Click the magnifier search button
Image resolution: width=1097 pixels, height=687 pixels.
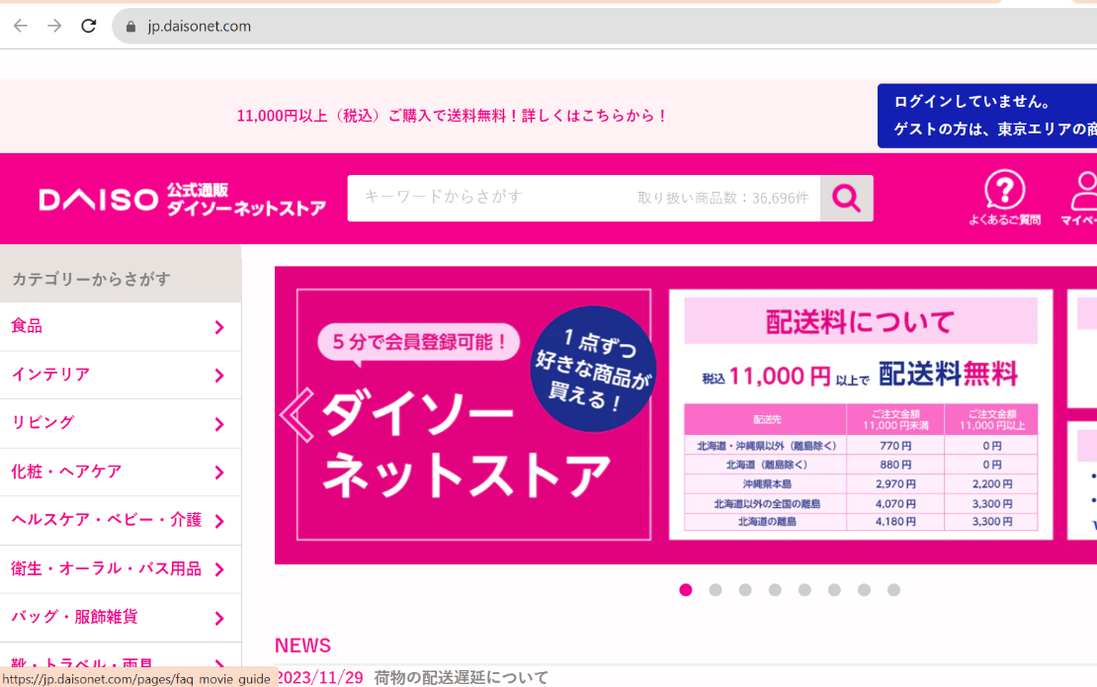click(847, 198)
